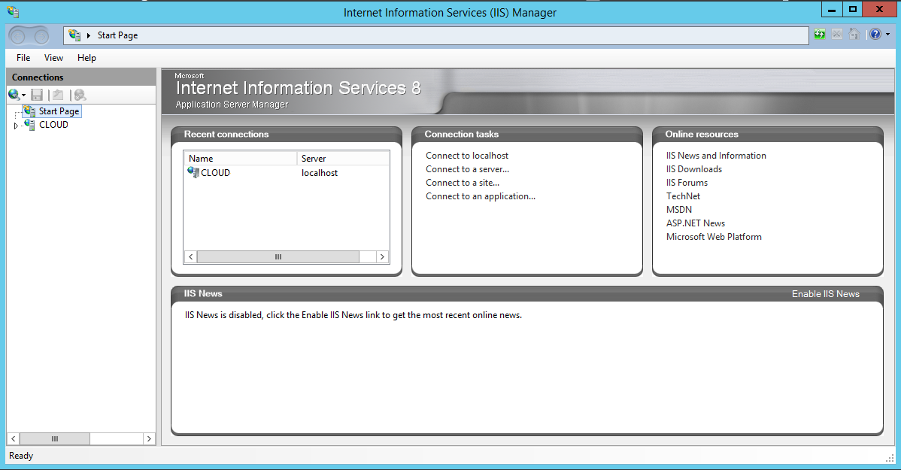Screen dimensions: 901x470
Task: Open the MSDN link
Action: [678, 210]
